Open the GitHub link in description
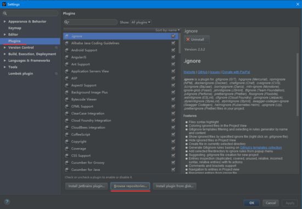 point(203,72)
